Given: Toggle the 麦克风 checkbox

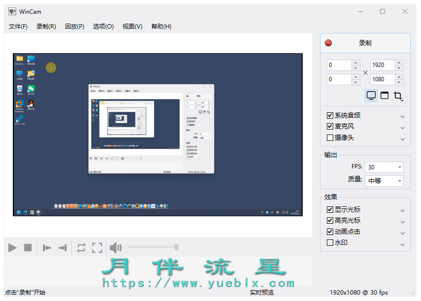Looking at the screenshot, I should (x=330, y=126).
